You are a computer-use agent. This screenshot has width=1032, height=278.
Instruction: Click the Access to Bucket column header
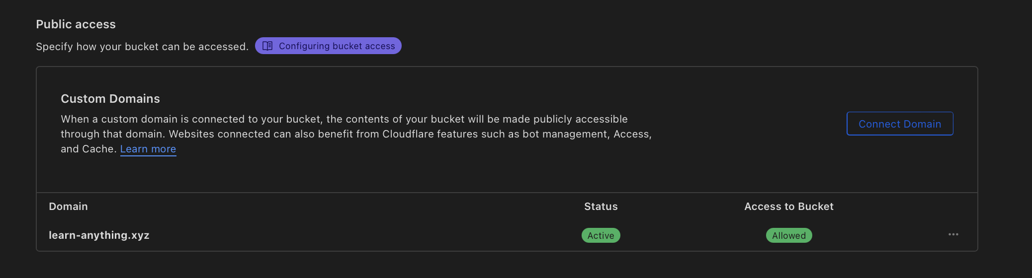tap(788, 207)
